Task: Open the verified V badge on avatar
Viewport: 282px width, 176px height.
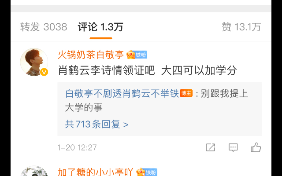Action: pyautogui.click(x=44, y=72)
